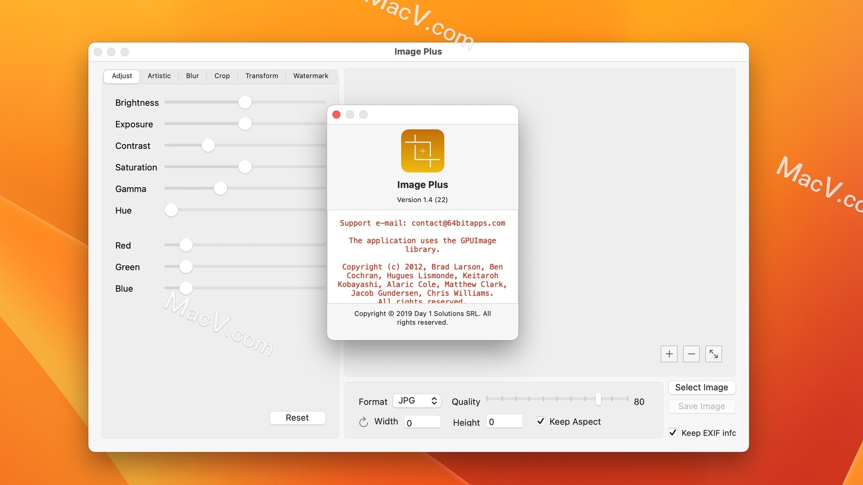
Task: Click the Saturation slider knob
Action: (x=245, y=167)
